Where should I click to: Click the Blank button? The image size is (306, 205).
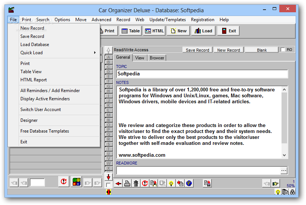click(x=262, y=50)
